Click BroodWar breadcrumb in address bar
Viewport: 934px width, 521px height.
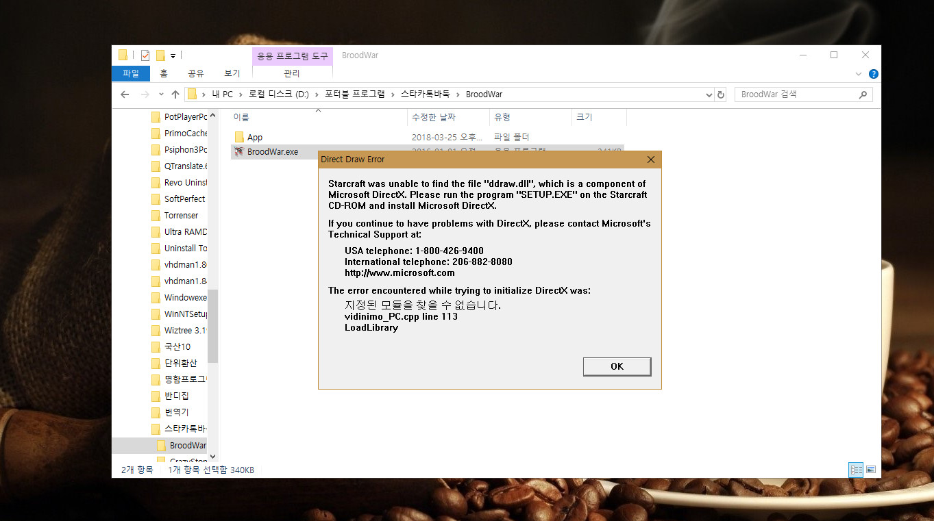(484, 94)
